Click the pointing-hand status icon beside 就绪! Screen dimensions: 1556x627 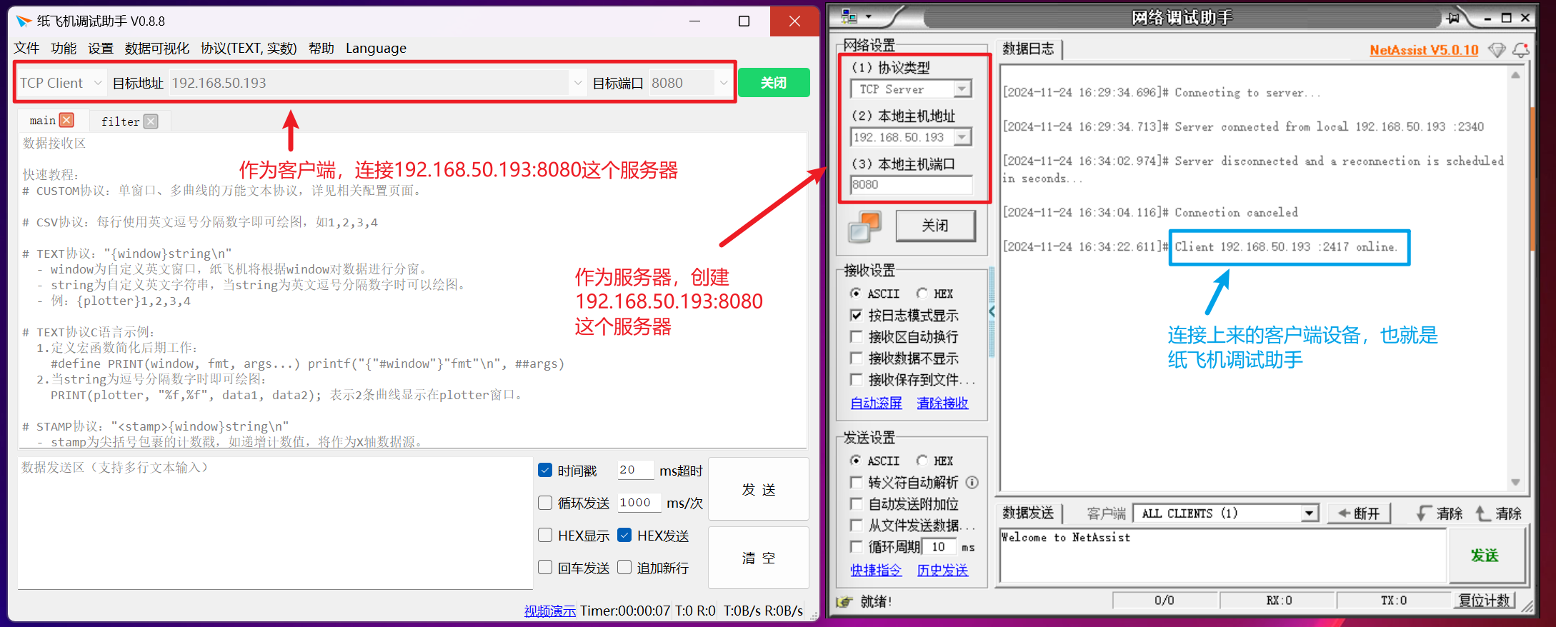tap(844, 601)
